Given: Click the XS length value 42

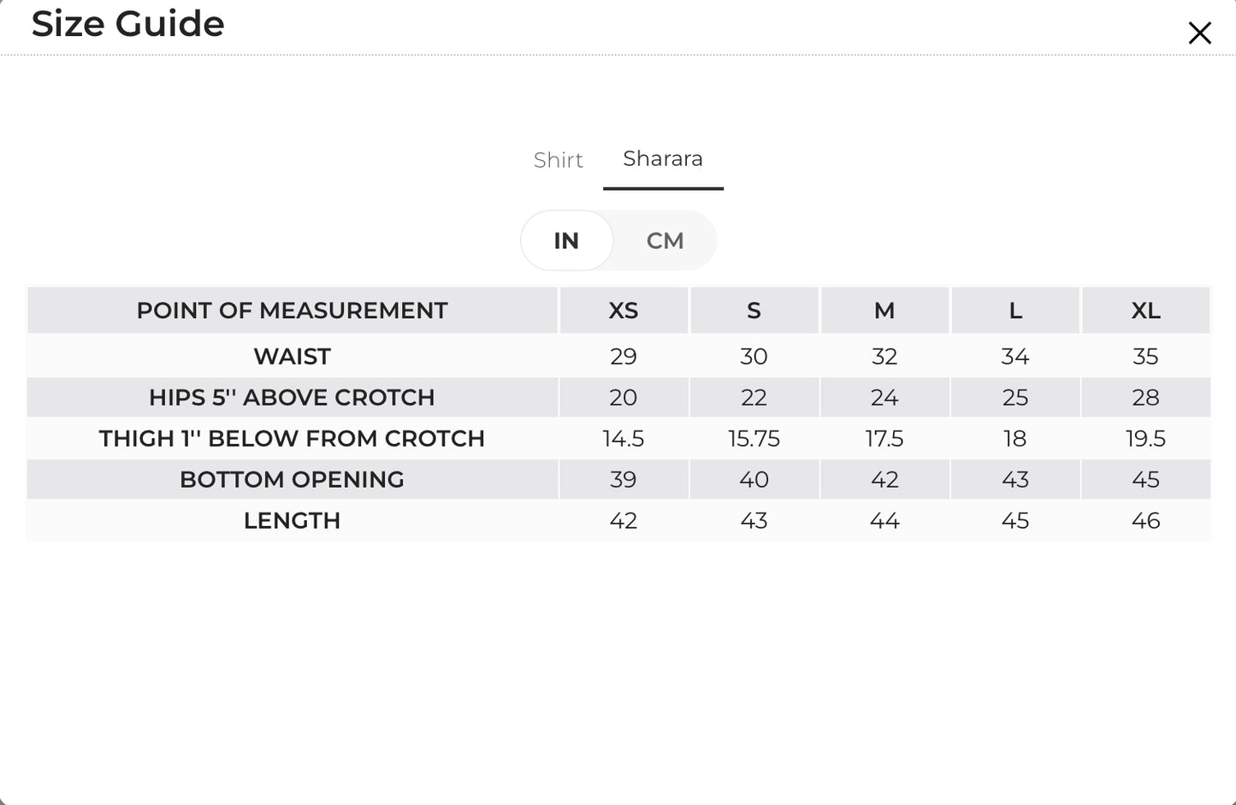Looking at the screenshot, I should tap(624, 520).
